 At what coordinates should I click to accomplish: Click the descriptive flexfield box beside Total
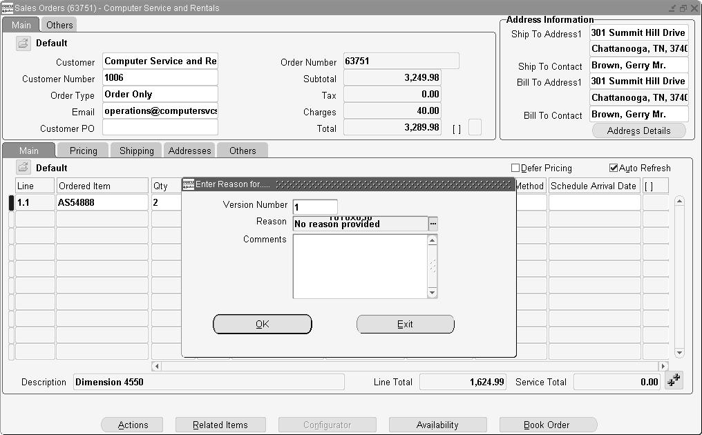pyautogui.click(x=475, y=127)
